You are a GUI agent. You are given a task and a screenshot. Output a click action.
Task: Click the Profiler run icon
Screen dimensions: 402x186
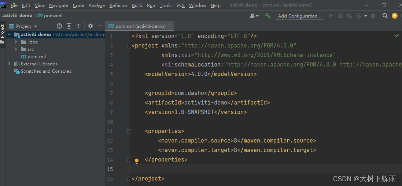[x=359, y=16]
